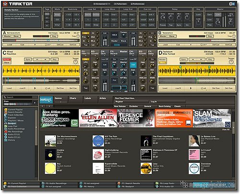Screen dimensions: 240x194
Task: Click the Track Collection icon in browser tree
Action: click(x=6, y=115)
